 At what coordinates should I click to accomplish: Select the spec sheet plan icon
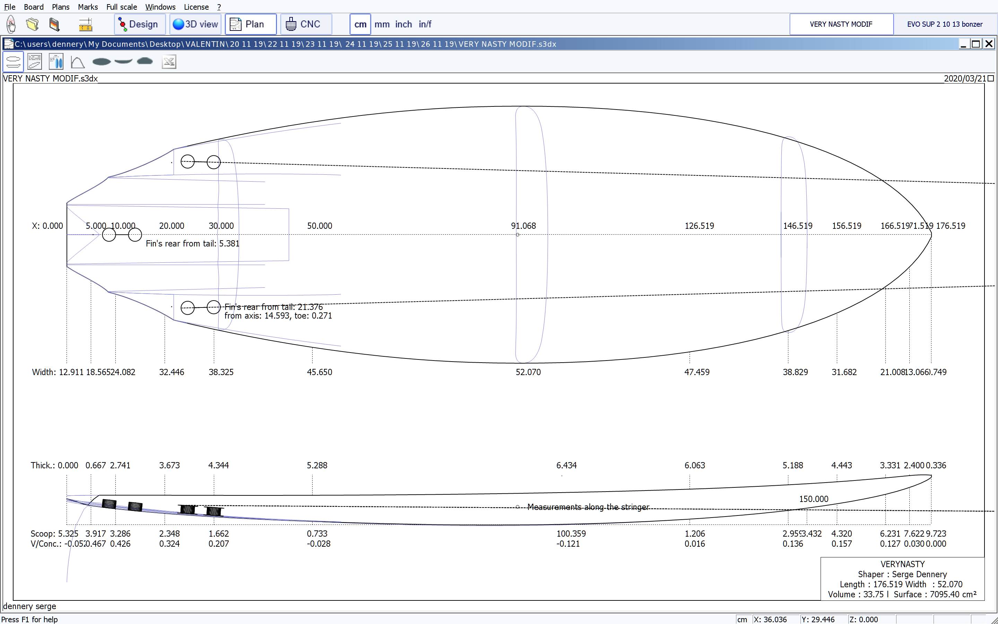(x=35, y=62)
